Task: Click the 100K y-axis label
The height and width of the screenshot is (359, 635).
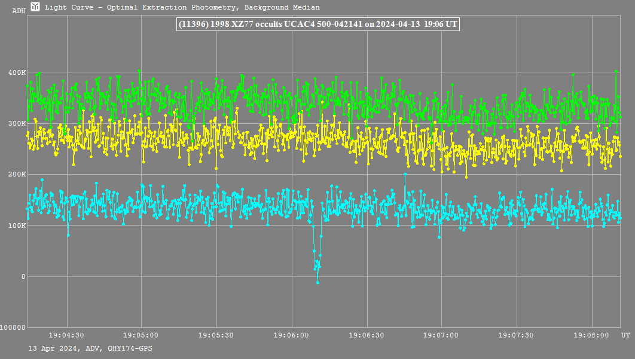Action: coord(16,226)
